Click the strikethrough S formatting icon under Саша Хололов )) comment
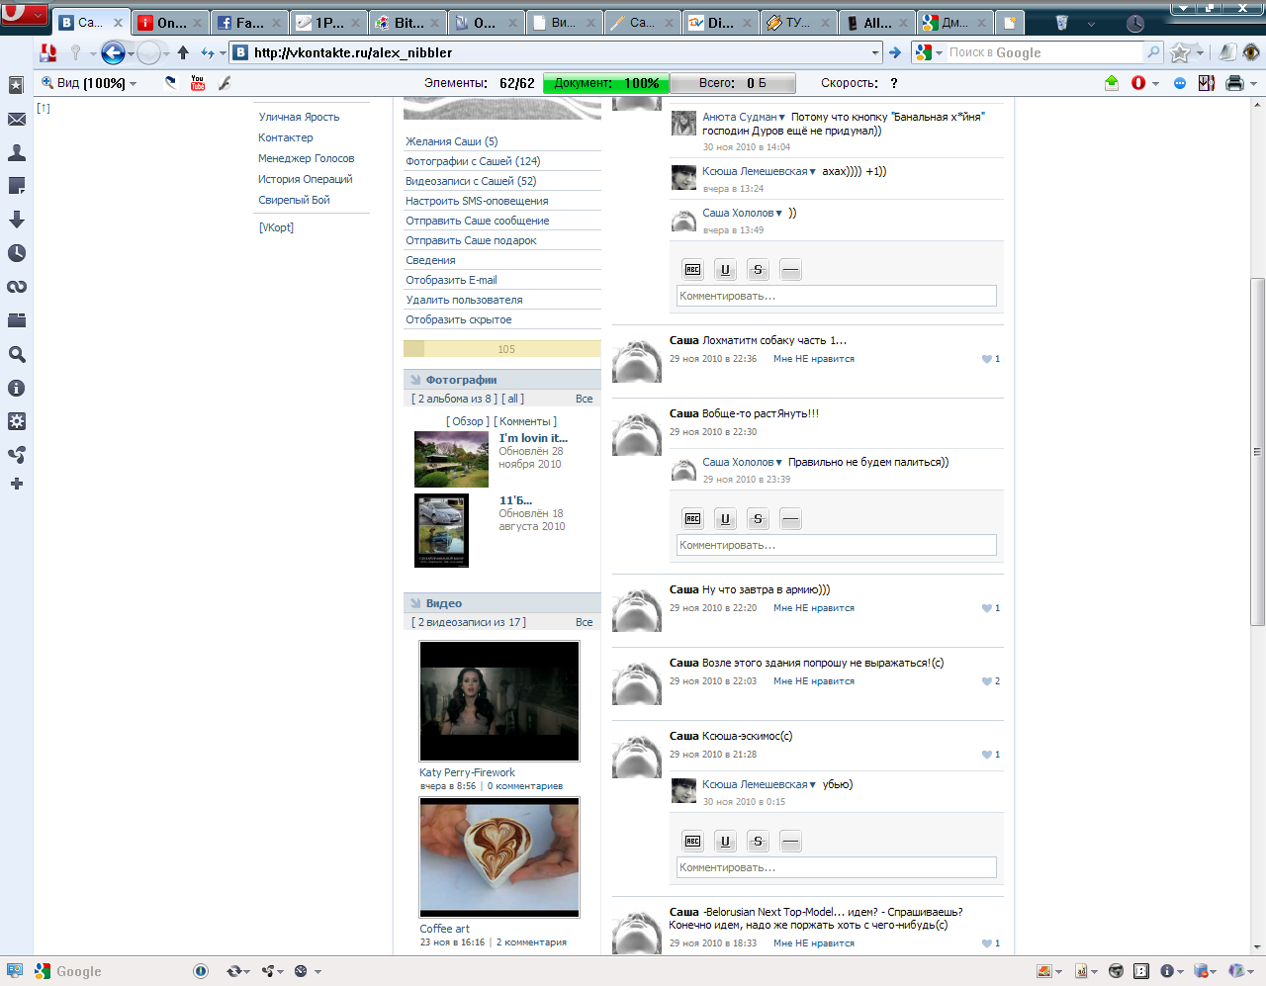Viewport: 1266px width, 986px height. coord(759,270)
